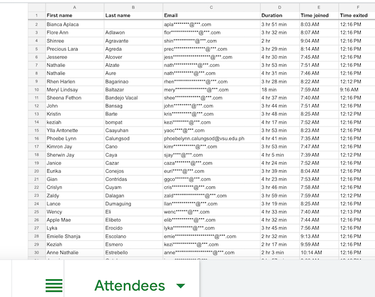This screenshot has height=297, width=375.
Task: Switch to the Attendees sheet tab
Action: (130, 286)
